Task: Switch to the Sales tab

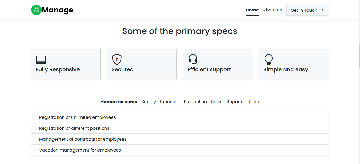Action: pos(217,102)
